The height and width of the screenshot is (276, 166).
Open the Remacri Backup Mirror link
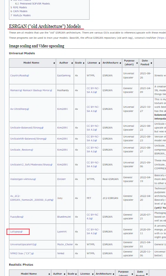click(38, 90)
